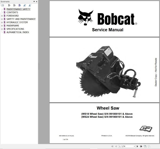Select the SAFETY AND MAINTENANCE bookmark
Image resolution: width=160 pixels, height=149 pixels.
click(21, 19)
